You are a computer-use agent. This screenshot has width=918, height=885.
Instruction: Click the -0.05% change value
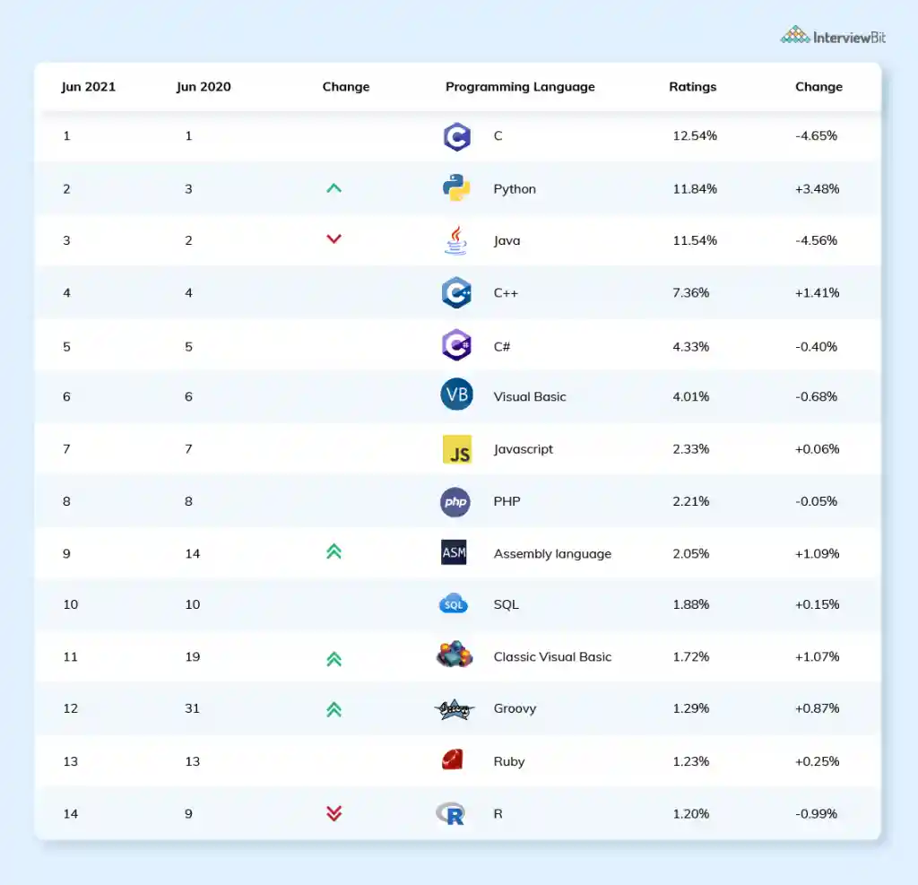click(816, 501)
